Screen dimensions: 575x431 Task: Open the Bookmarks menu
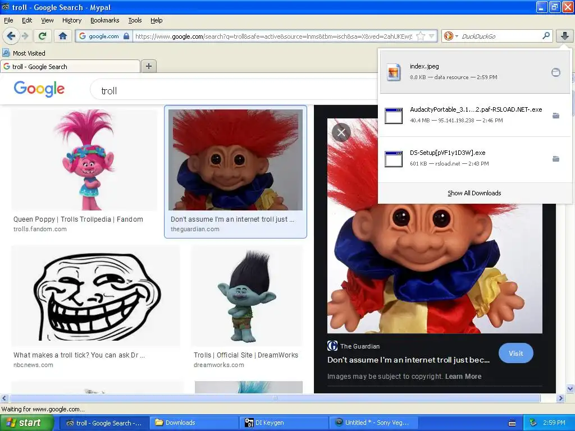104,20
